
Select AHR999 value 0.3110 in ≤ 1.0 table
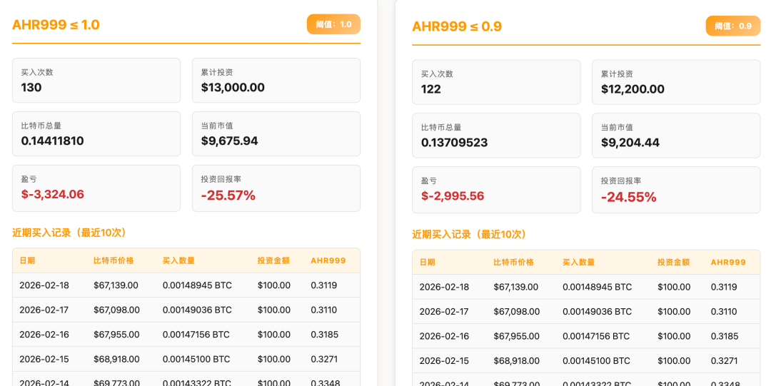[x=323, y=310]
